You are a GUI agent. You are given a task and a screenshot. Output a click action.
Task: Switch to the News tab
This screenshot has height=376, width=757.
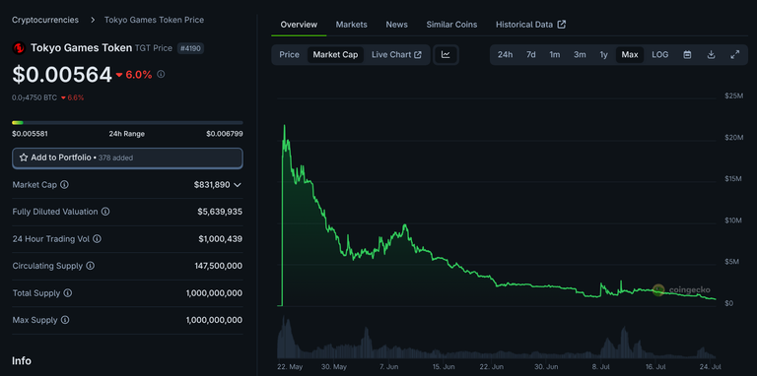(x=396, y=24)
